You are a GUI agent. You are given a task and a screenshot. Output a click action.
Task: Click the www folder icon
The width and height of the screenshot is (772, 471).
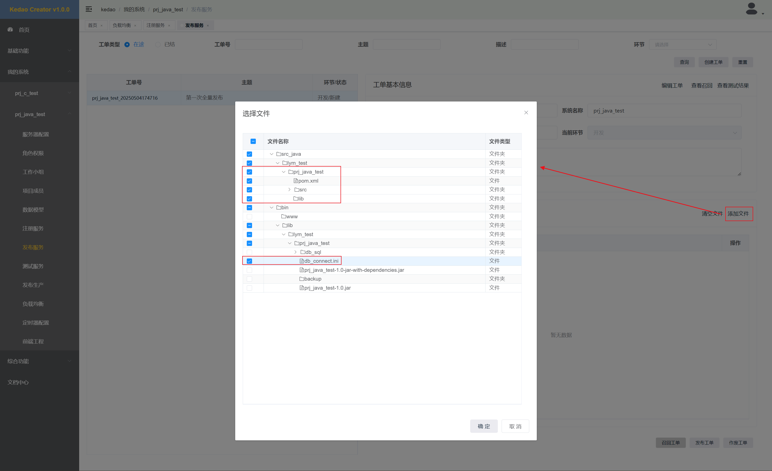(x=283, y=216)
